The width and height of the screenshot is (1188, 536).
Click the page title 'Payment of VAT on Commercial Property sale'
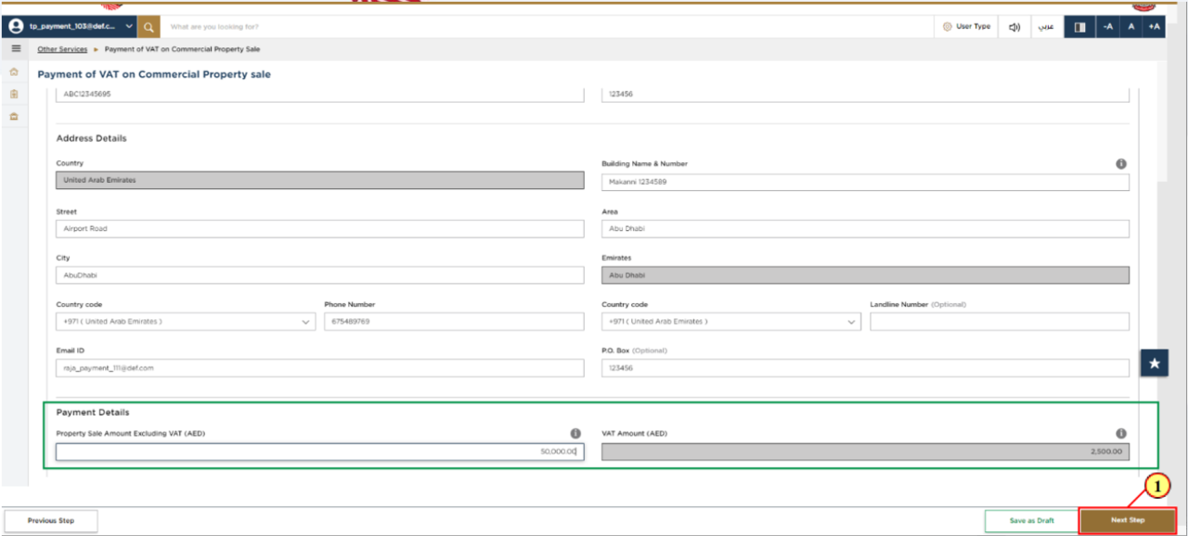(154, 74)
